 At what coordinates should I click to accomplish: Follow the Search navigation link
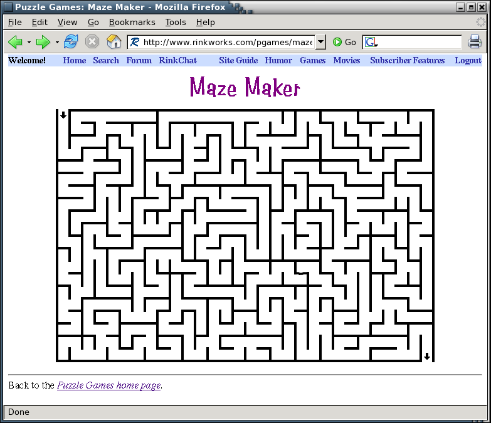[x=106, y=60]
